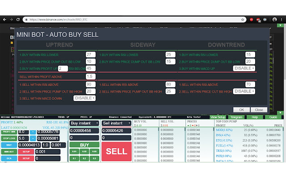This screenshot has height=178, width=286.
Task: Open Downtrend Sell within price cut BB high dropdown
Action: 244,91
